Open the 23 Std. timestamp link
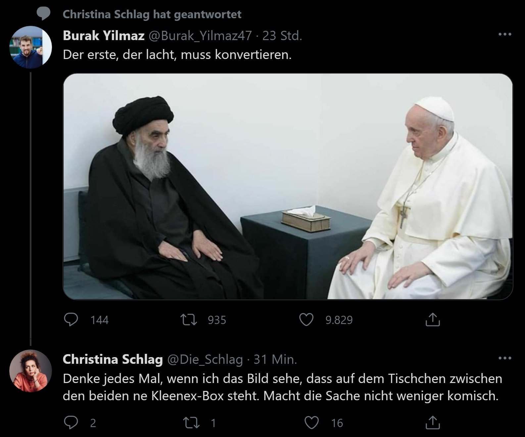 pos(282,36)
